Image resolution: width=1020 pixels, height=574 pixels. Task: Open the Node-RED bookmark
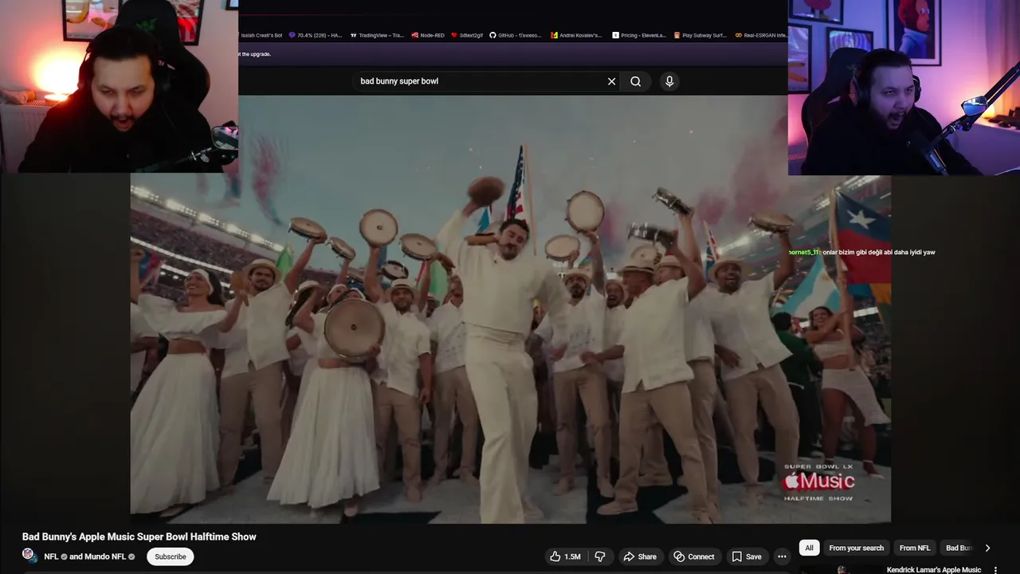(428, 35)
